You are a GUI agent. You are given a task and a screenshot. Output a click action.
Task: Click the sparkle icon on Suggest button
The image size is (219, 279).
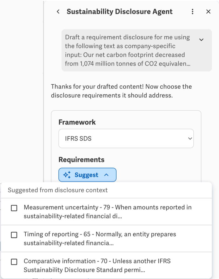click(x=67, y=175)
